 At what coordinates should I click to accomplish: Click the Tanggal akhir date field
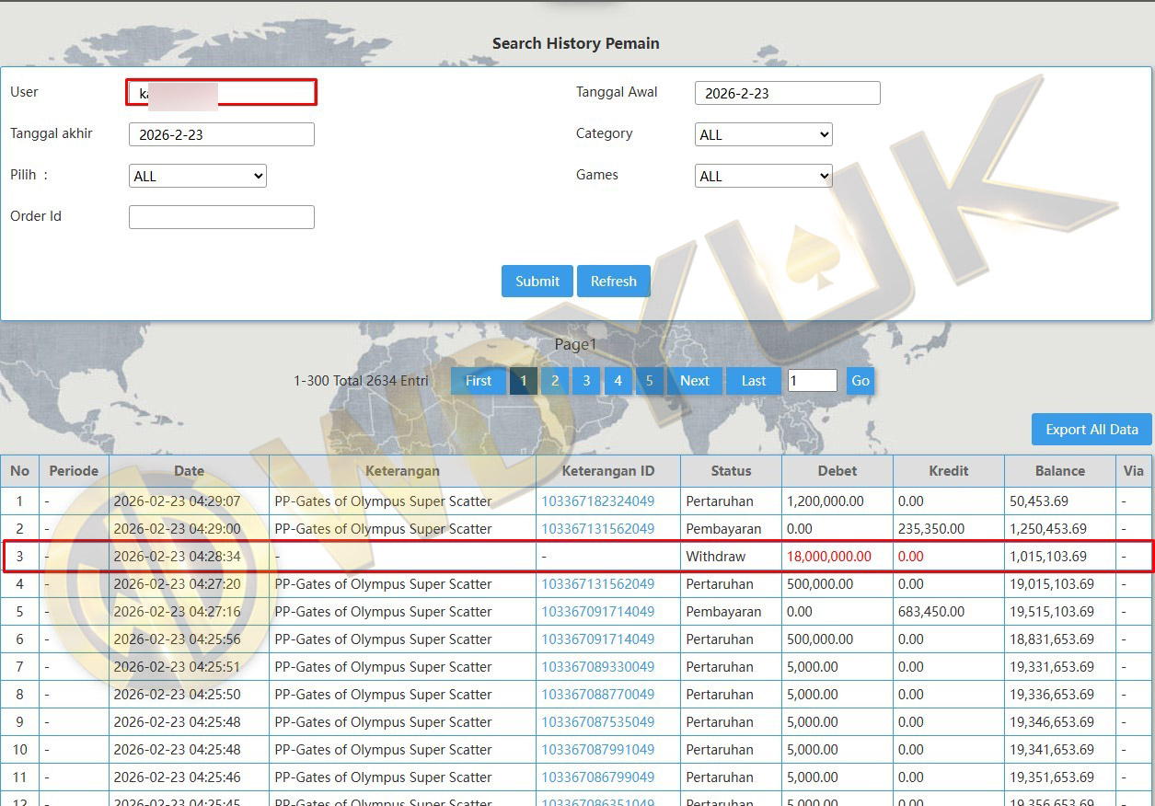tap(222, 134)
